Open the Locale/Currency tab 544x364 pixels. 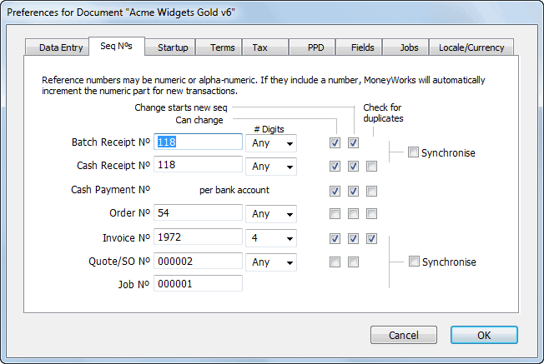(x=471, y=47)
